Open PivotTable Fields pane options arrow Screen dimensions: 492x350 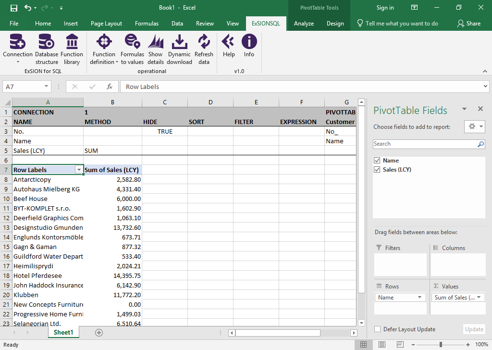click(x=465, y=109)
